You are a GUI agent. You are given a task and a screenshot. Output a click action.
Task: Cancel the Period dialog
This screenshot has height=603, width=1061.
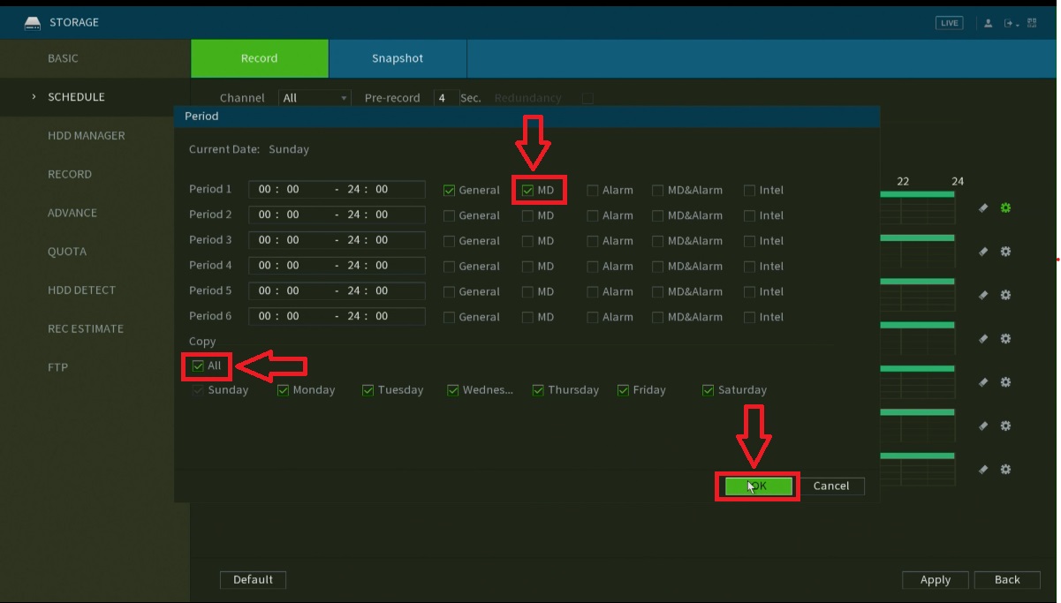(831, 486)
